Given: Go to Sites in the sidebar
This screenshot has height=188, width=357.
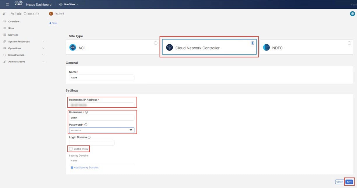Looking at the screenshot, I should [11, 28].
